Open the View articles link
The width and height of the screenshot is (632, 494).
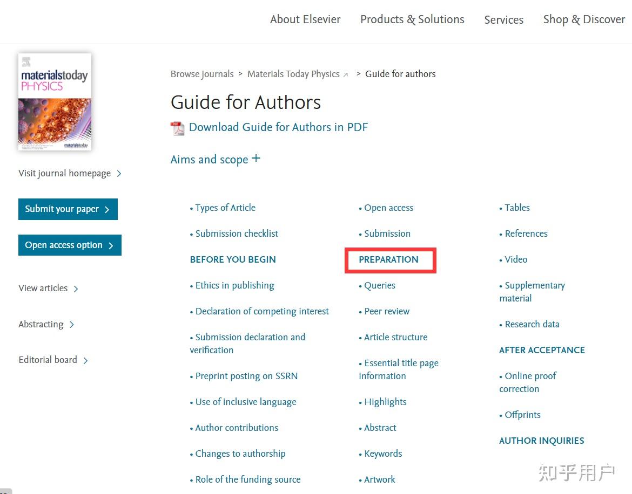click(x=43, y=288)
